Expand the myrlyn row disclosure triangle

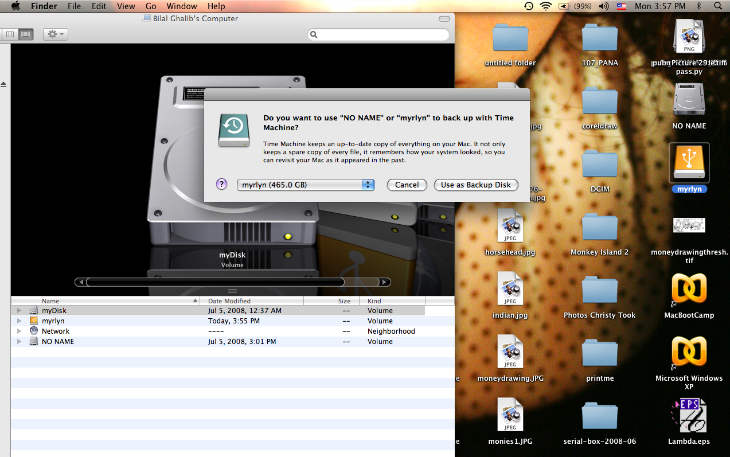tap(19, 321)
